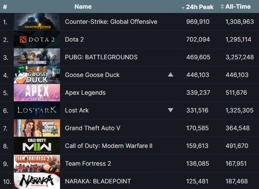This screenshot has height=189, width=259.
Task: Click the Grand Theft Auto V artwork
Action: coord(37,128)
